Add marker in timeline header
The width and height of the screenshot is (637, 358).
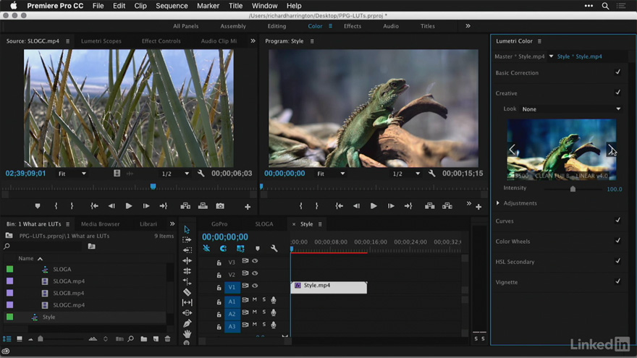click(258, 248)
